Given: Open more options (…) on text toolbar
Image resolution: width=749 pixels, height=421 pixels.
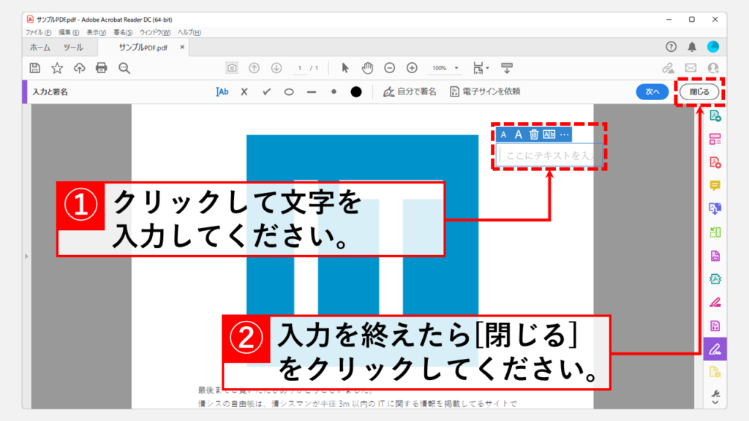Looking at the screenshot, I should 564,134.
